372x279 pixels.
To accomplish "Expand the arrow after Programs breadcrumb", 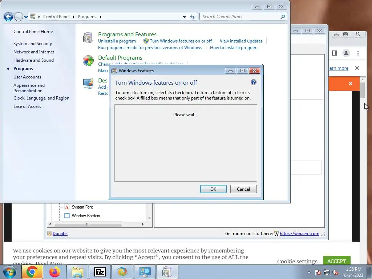I will 101,17.
